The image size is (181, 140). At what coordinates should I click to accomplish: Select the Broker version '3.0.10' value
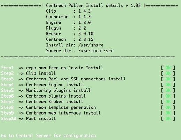[86, 34]
